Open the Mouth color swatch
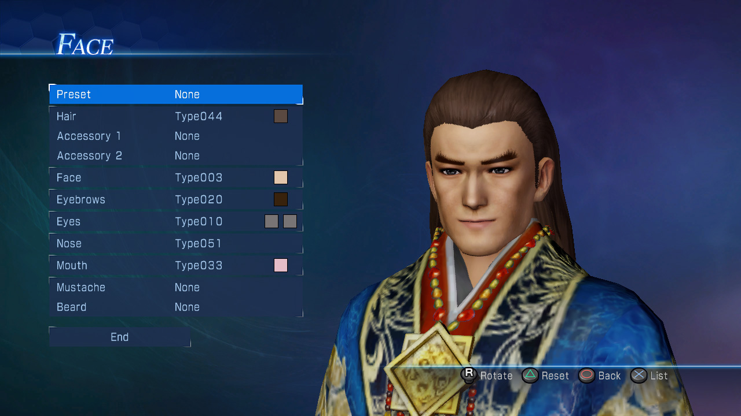Image resolution: width=741 pixels, height=416 pixels. 281,265
